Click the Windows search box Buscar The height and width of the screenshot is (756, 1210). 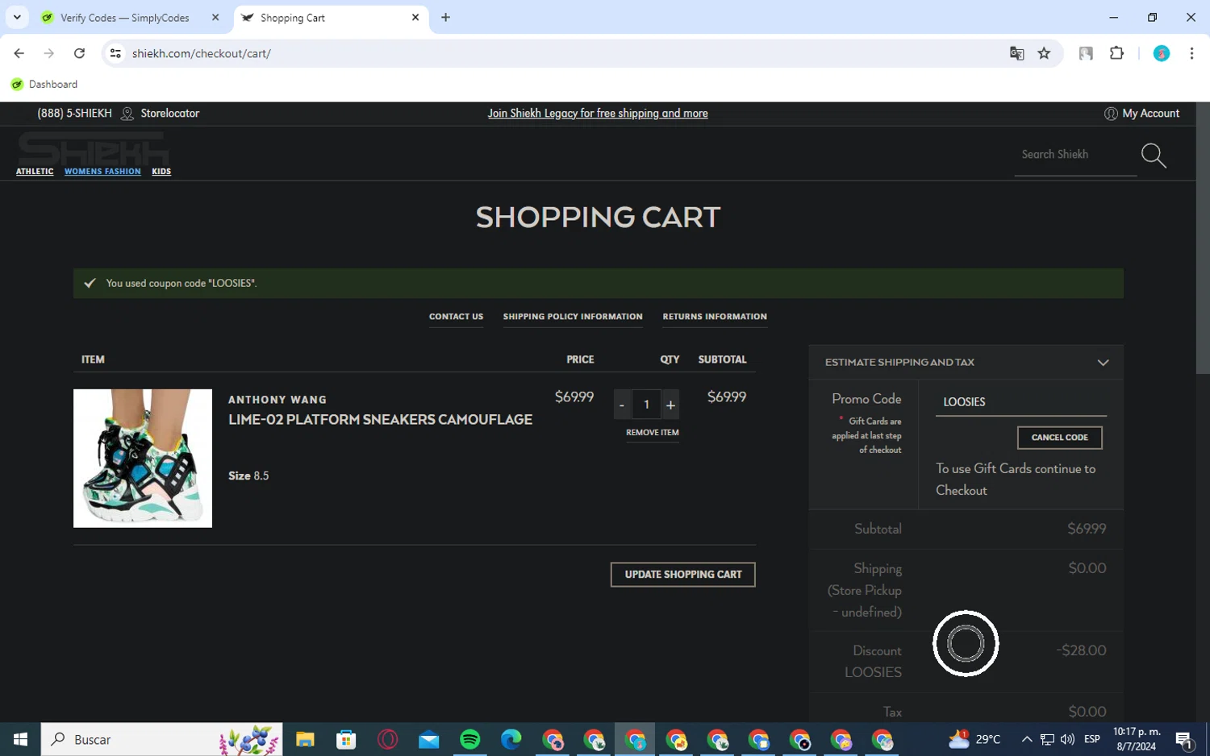[161, 739]
